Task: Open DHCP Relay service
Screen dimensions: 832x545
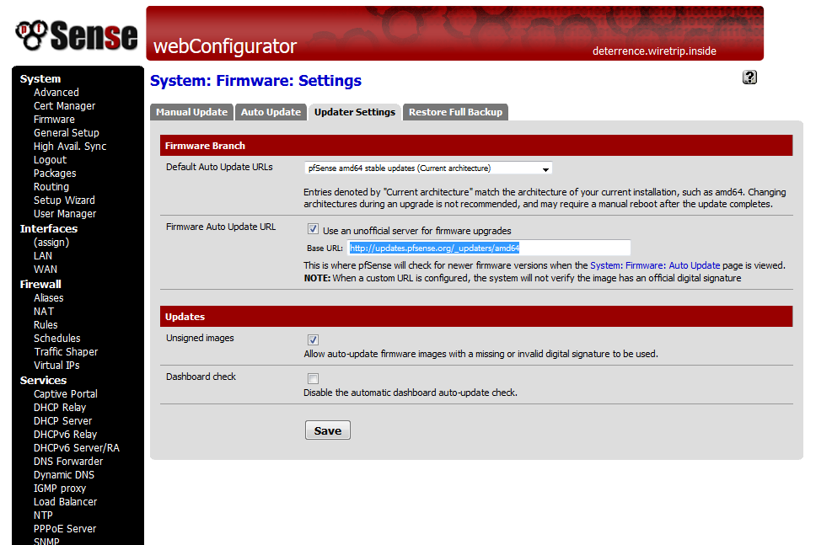Action: (59, 407)
